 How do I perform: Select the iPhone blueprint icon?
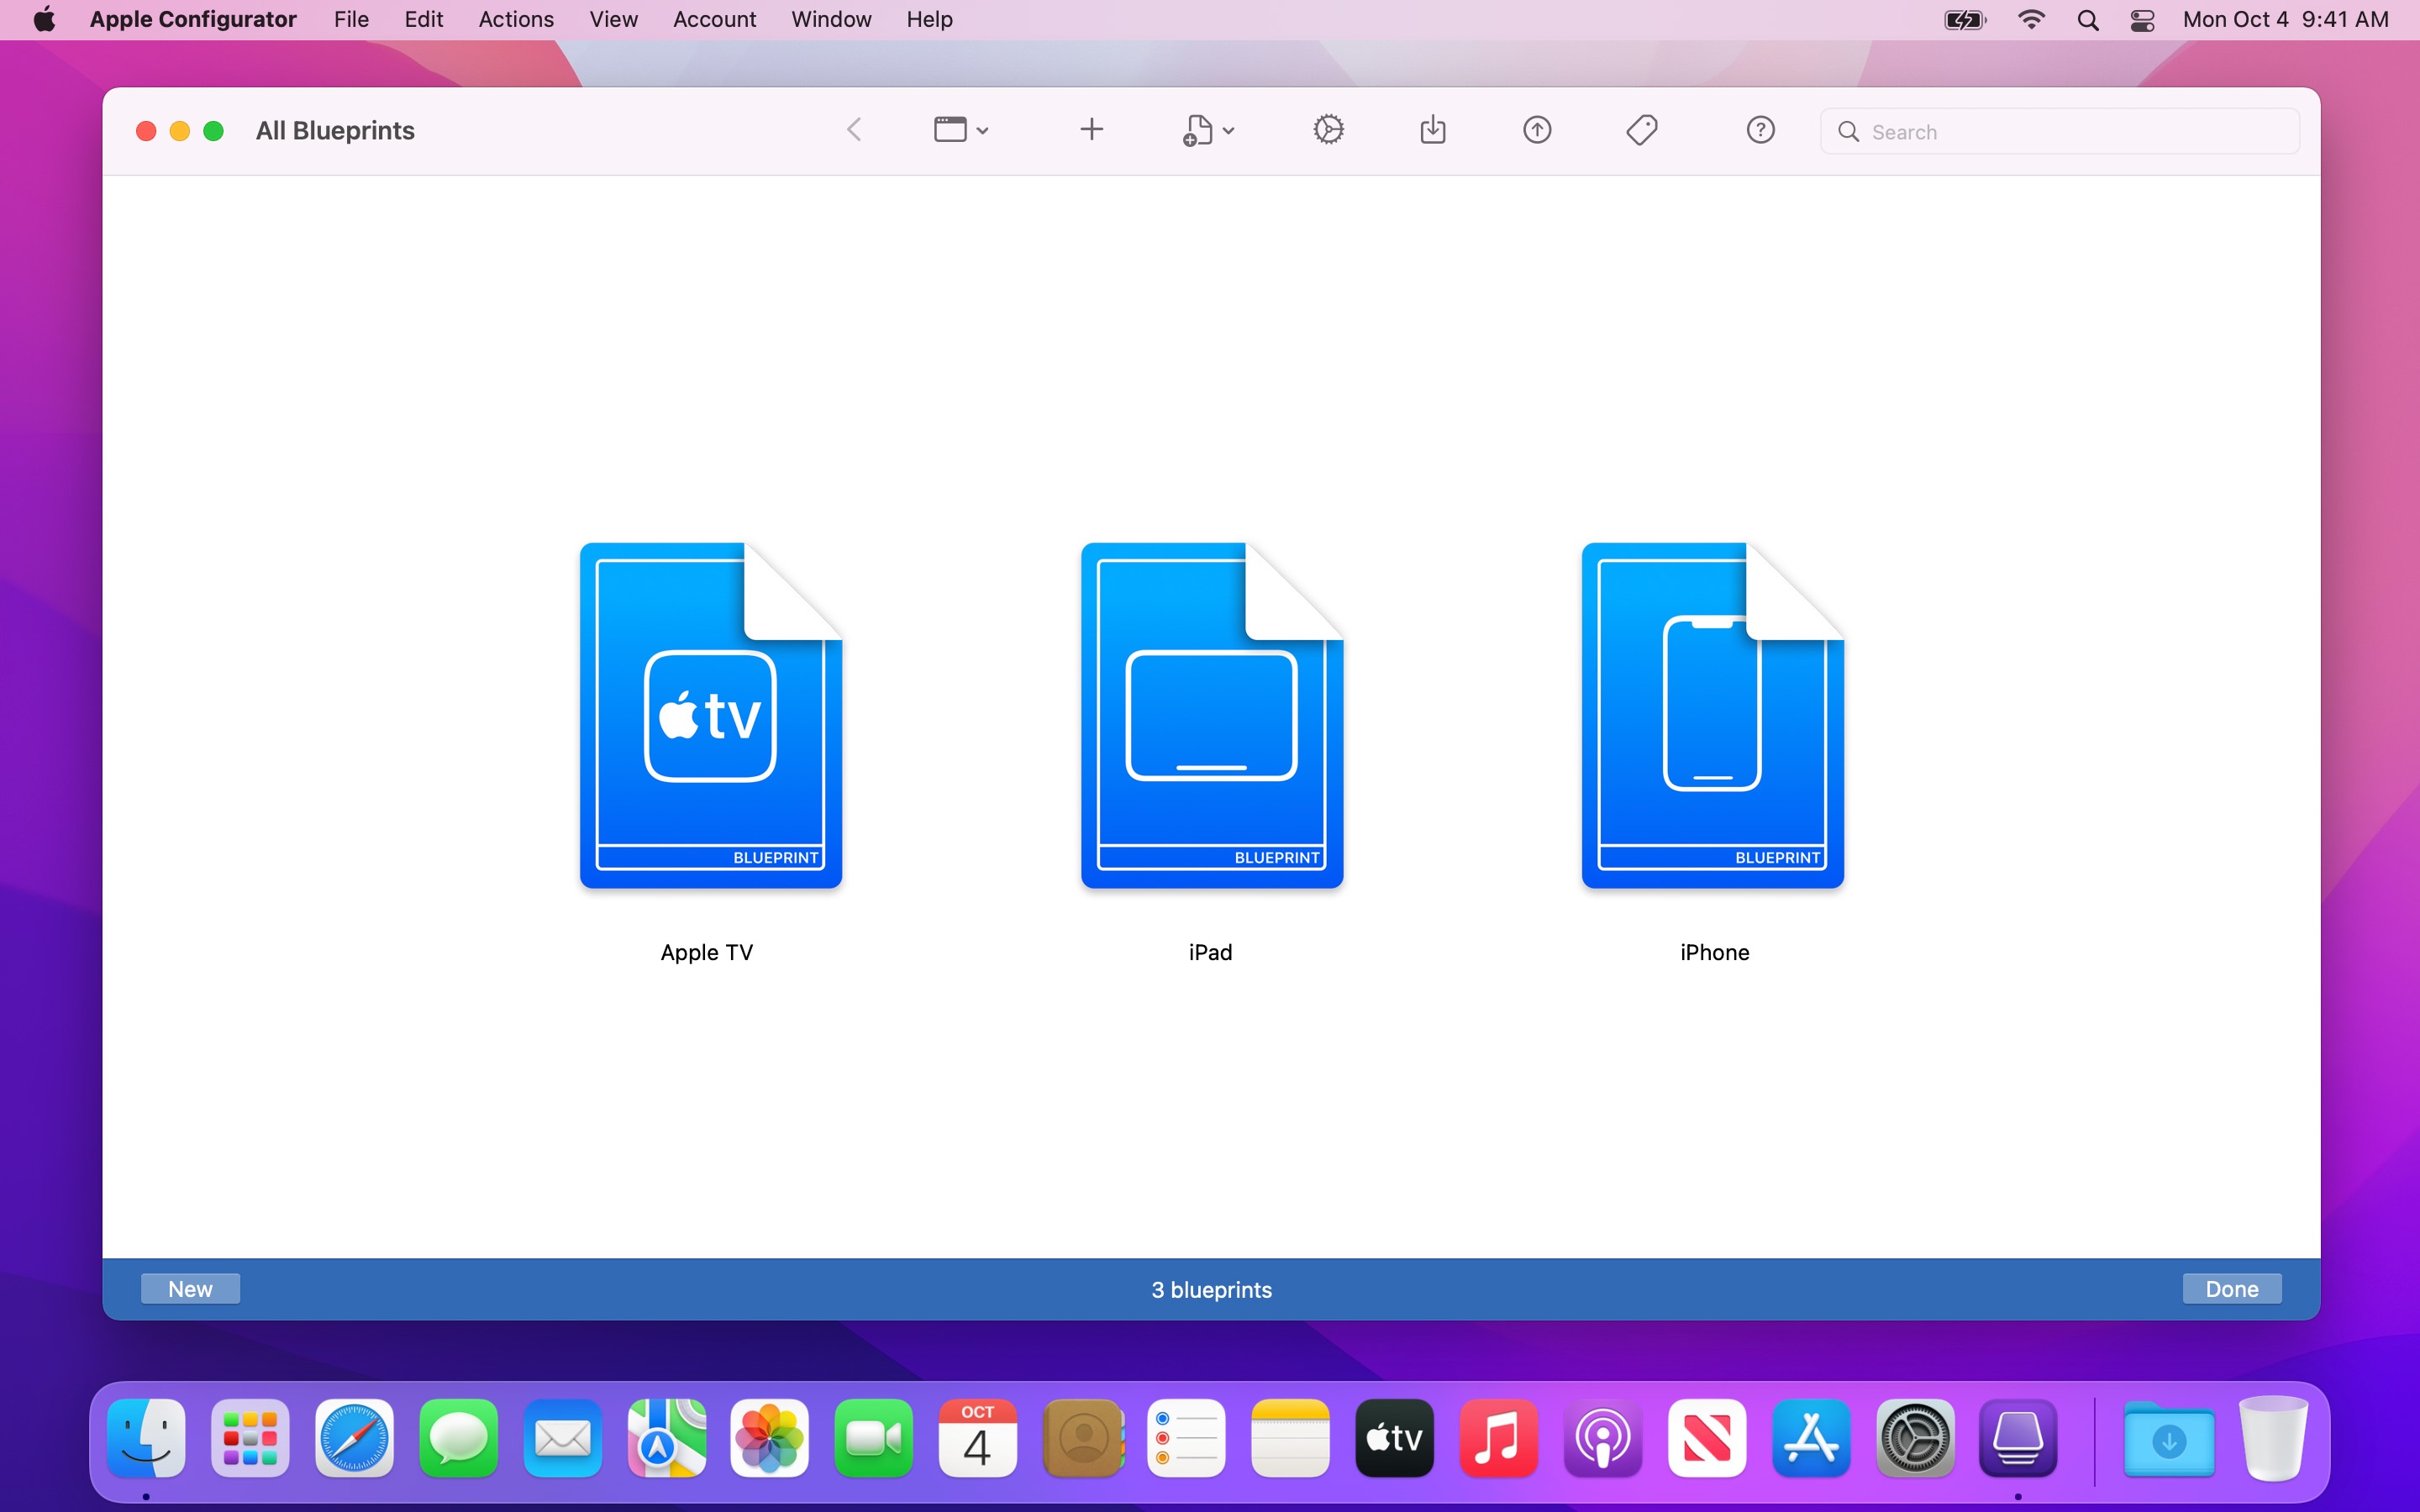click(1712, 714)
